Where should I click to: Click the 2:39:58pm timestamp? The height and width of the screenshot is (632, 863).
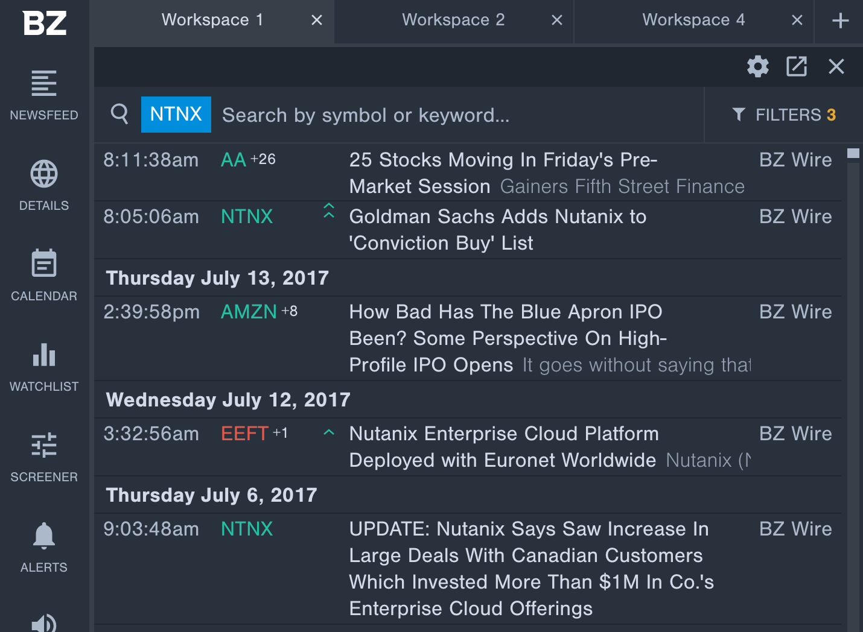(151, 312)
